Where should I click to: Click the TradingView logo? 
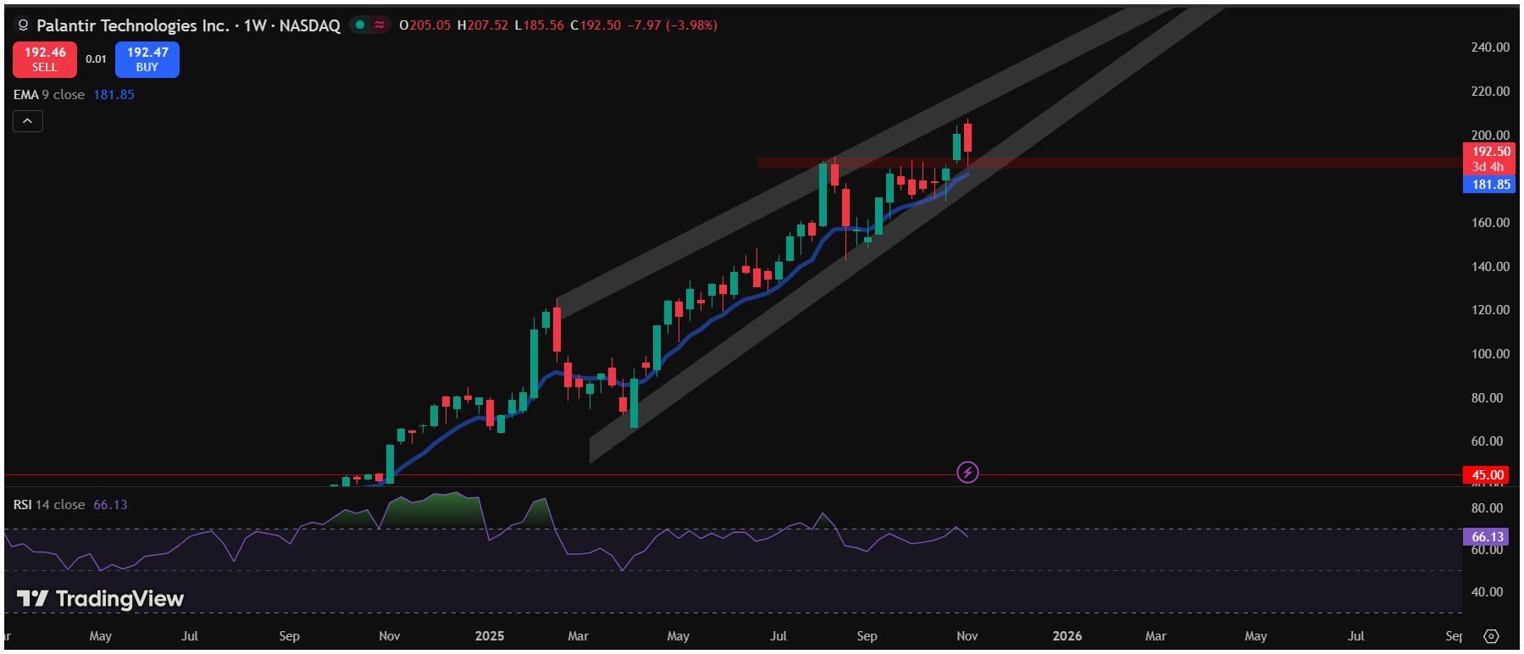pyautogui.click(x=101, y=599)
